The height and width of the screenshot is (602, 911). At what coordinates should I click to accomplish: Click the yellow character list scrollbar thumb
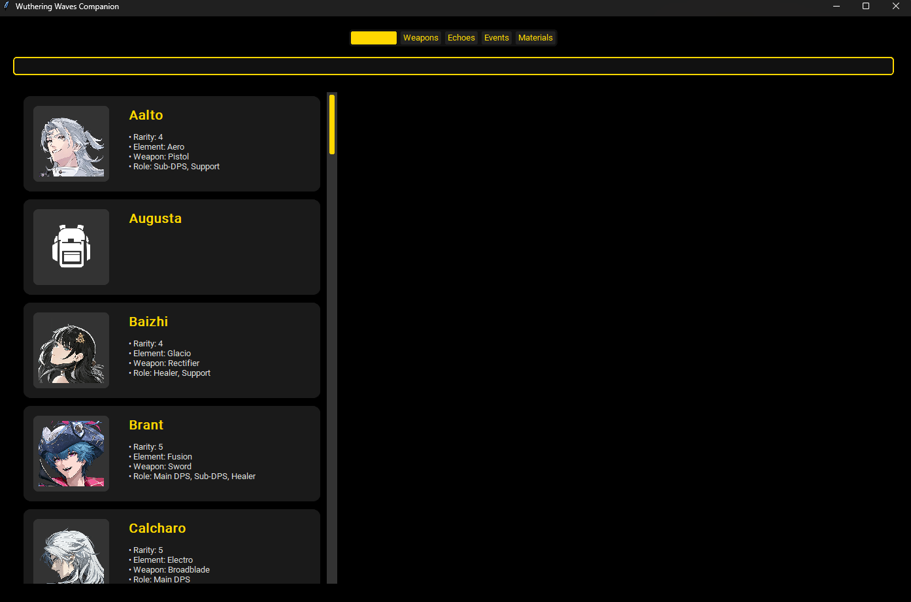click(332, 124)
